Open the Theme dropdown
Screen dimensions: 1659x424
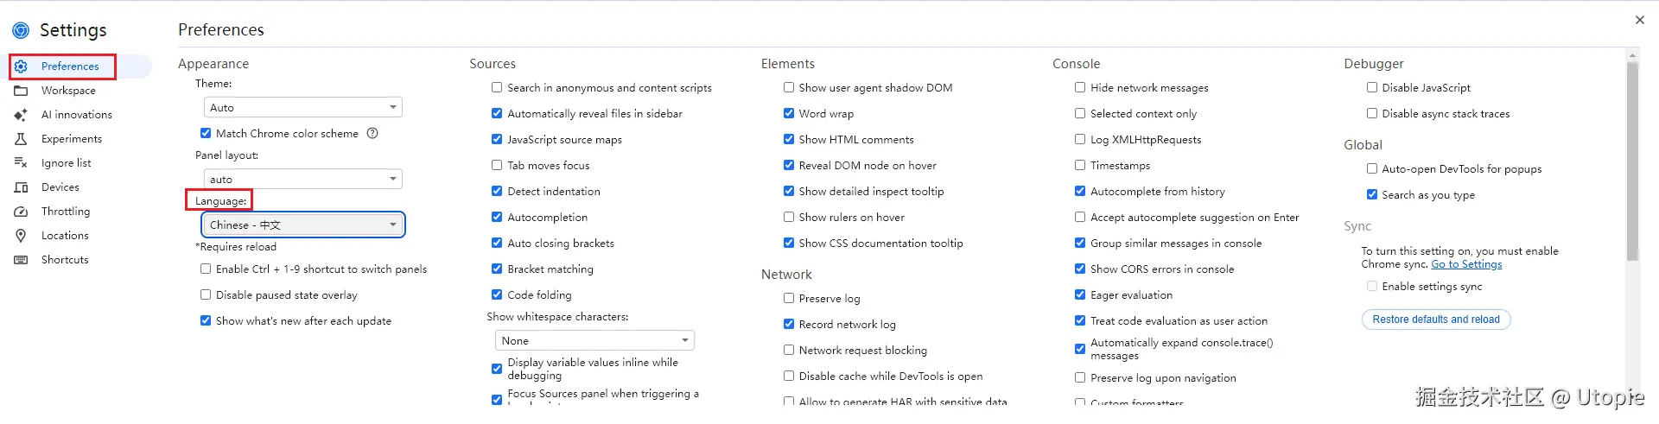click(302, 108)
